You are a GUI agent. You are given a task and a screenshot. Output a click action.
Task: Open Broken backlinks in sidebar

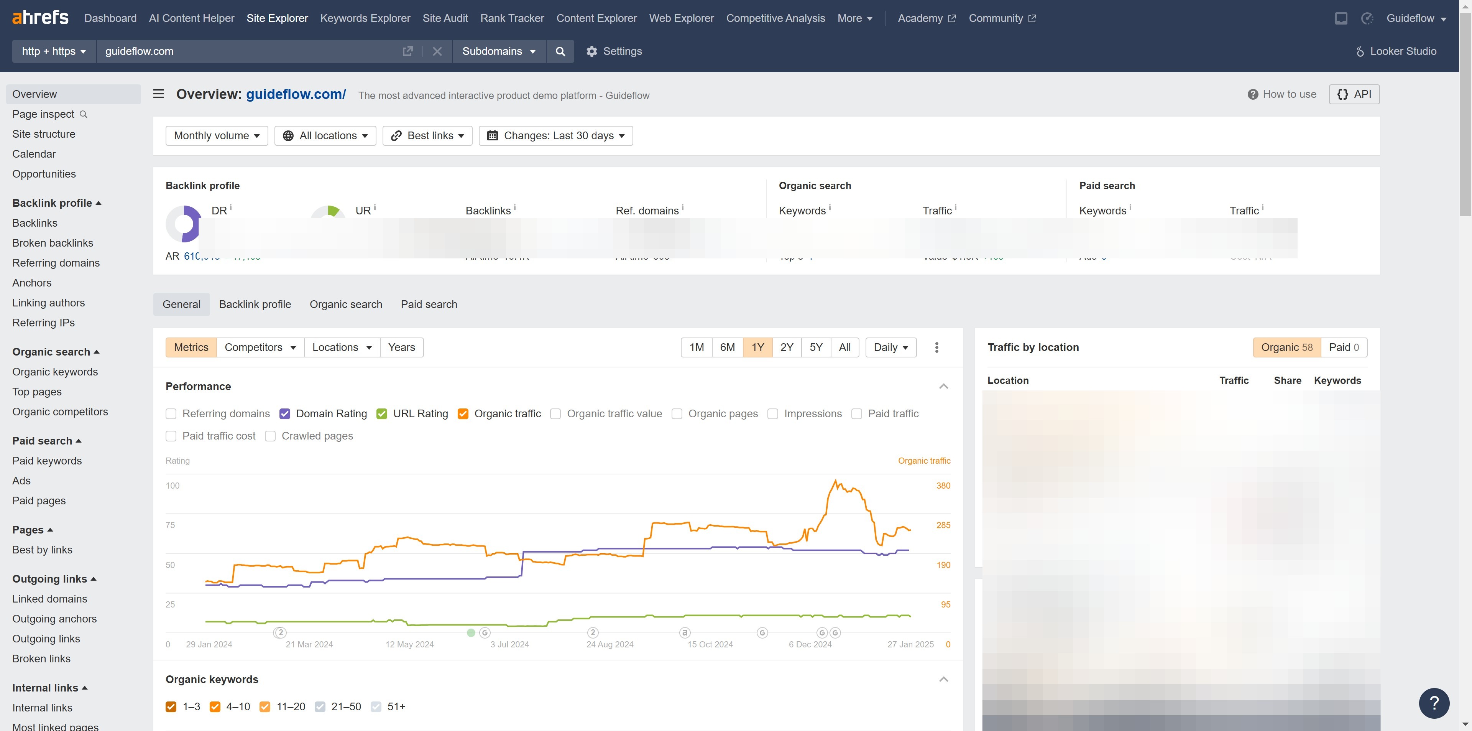click(x=53, y=243)
